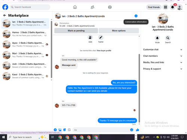The image size is (187, 140).
Task: Go to the Home feed icon
Action: point(75,7)
